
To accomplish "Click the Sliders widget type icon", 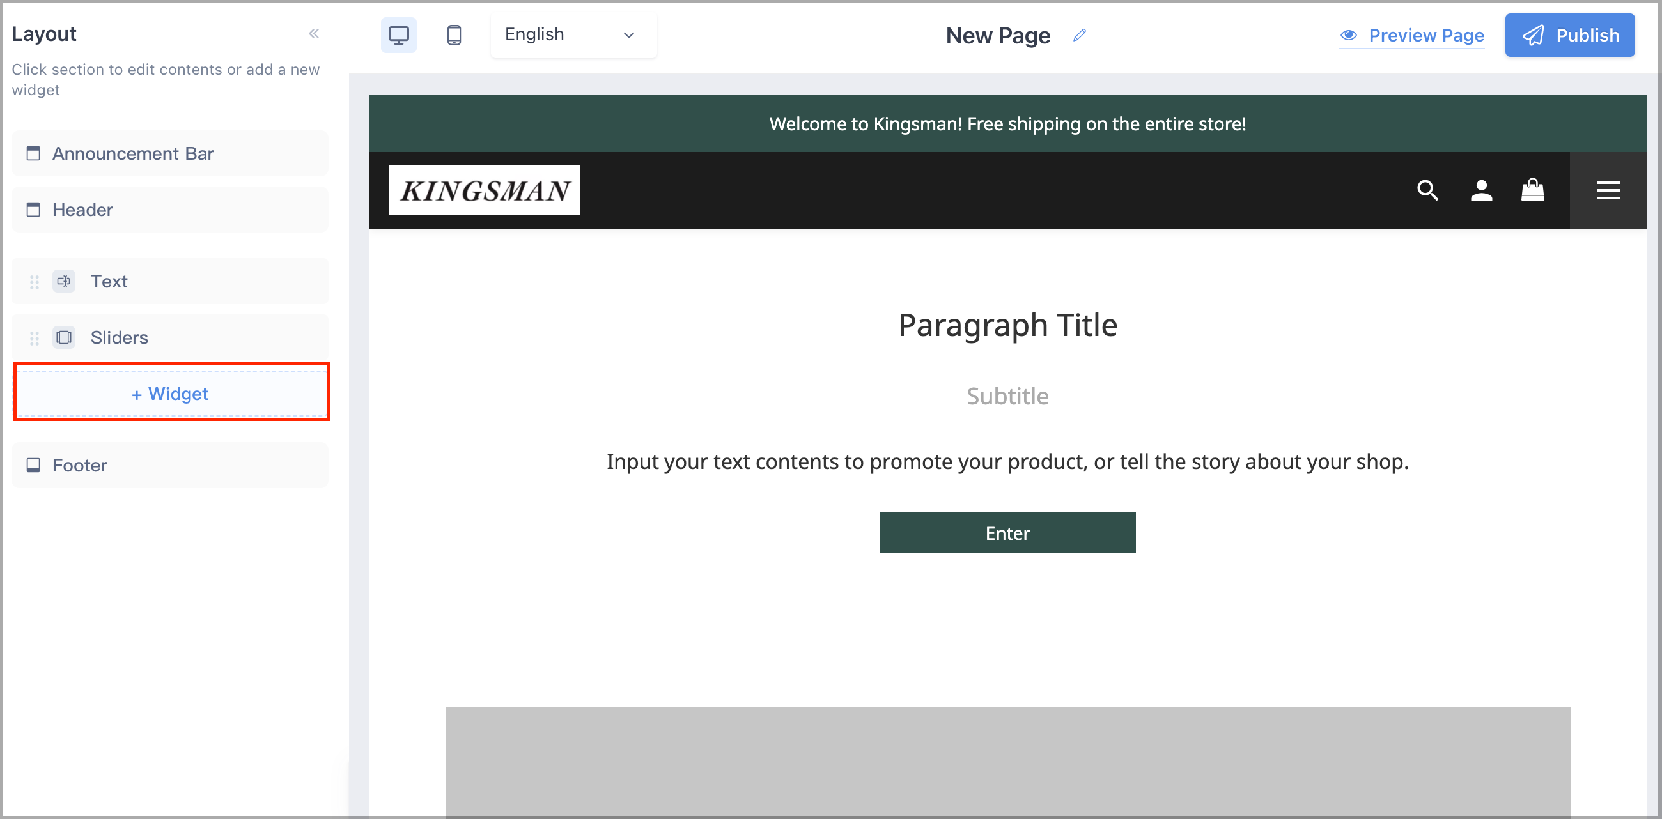I will [64, 337].
